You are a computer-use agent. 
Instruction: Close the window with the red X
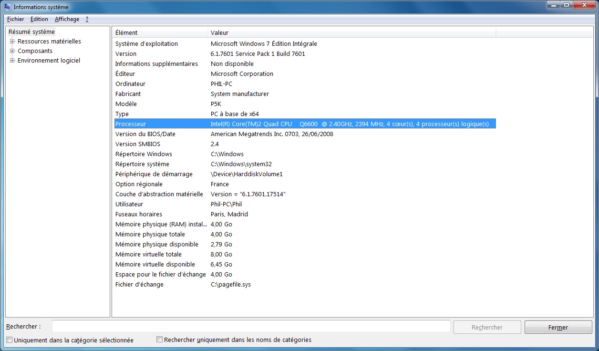pos(584,5)
